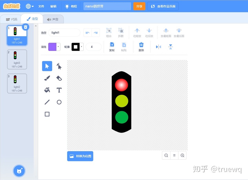Switch to the 代码 (Code) tab
The image size is (248, 180).
(11, 19)
